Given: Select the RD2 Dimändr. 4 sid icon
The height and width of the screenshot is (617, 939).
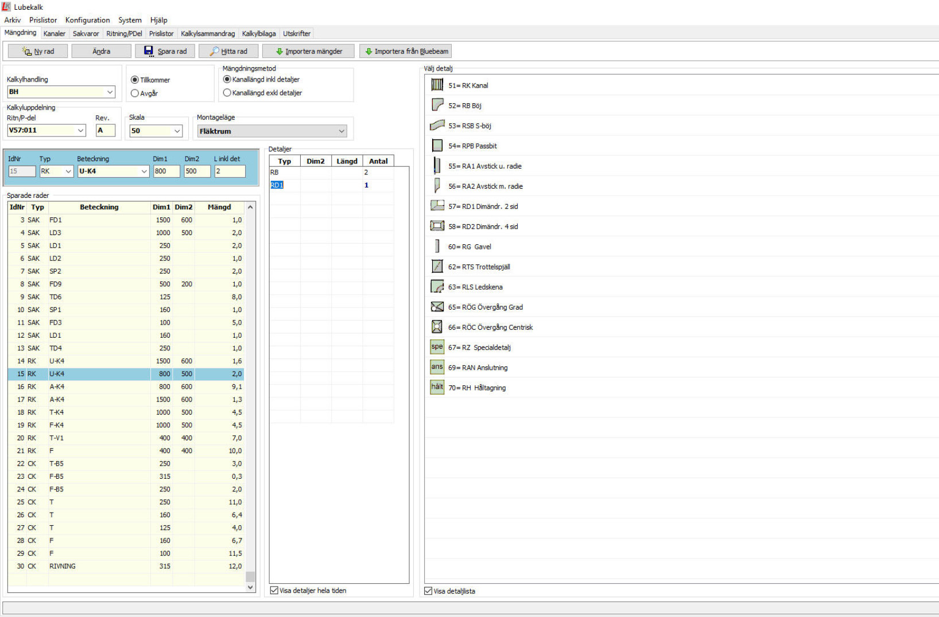Looking at the screenshot, I should [437, 226].
